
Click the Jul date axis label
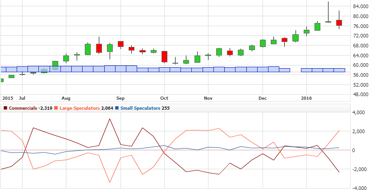(x=22, y=98)
